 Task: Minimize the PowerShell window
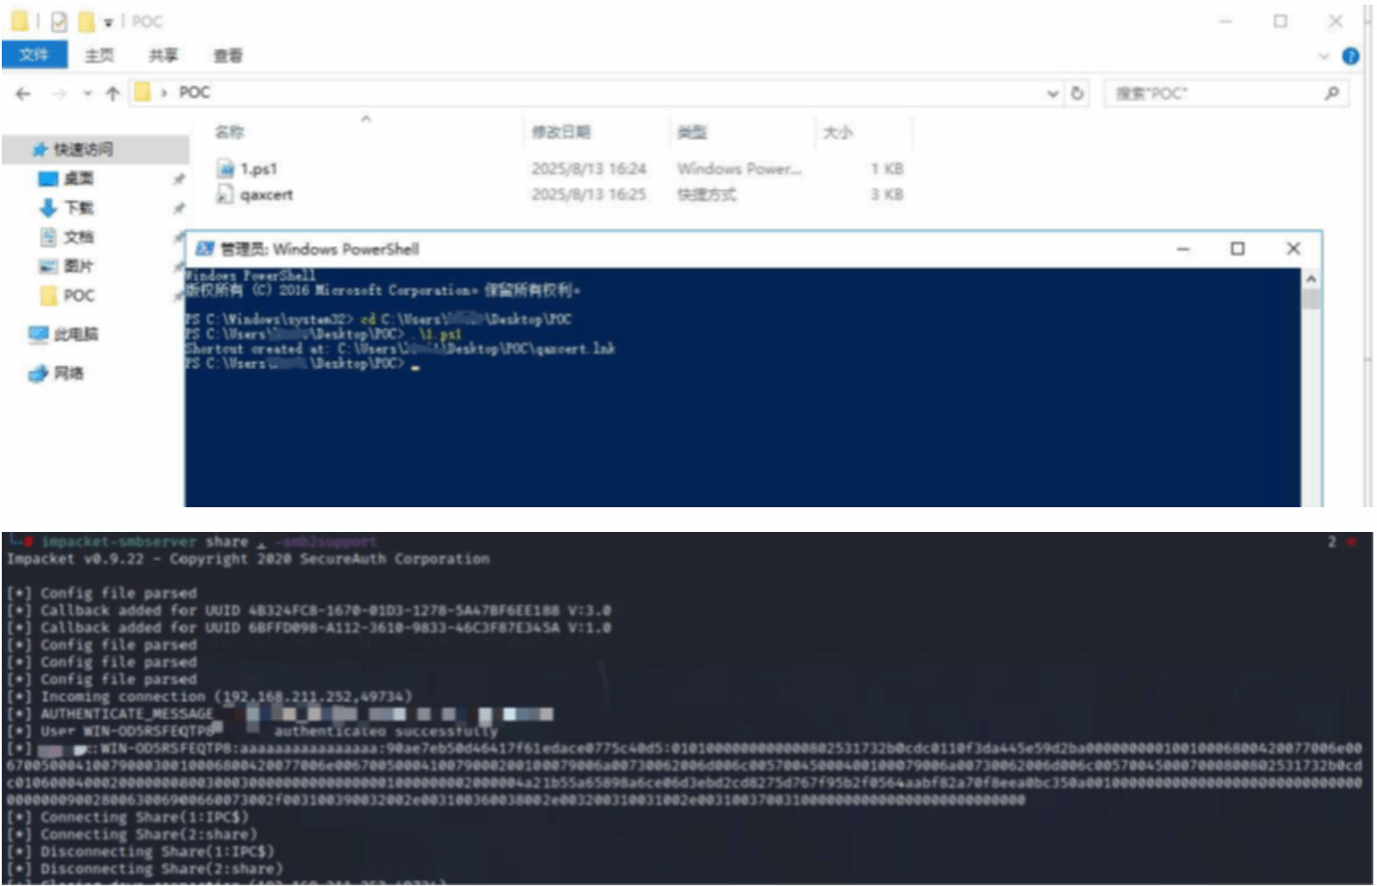pos(1183,249)
